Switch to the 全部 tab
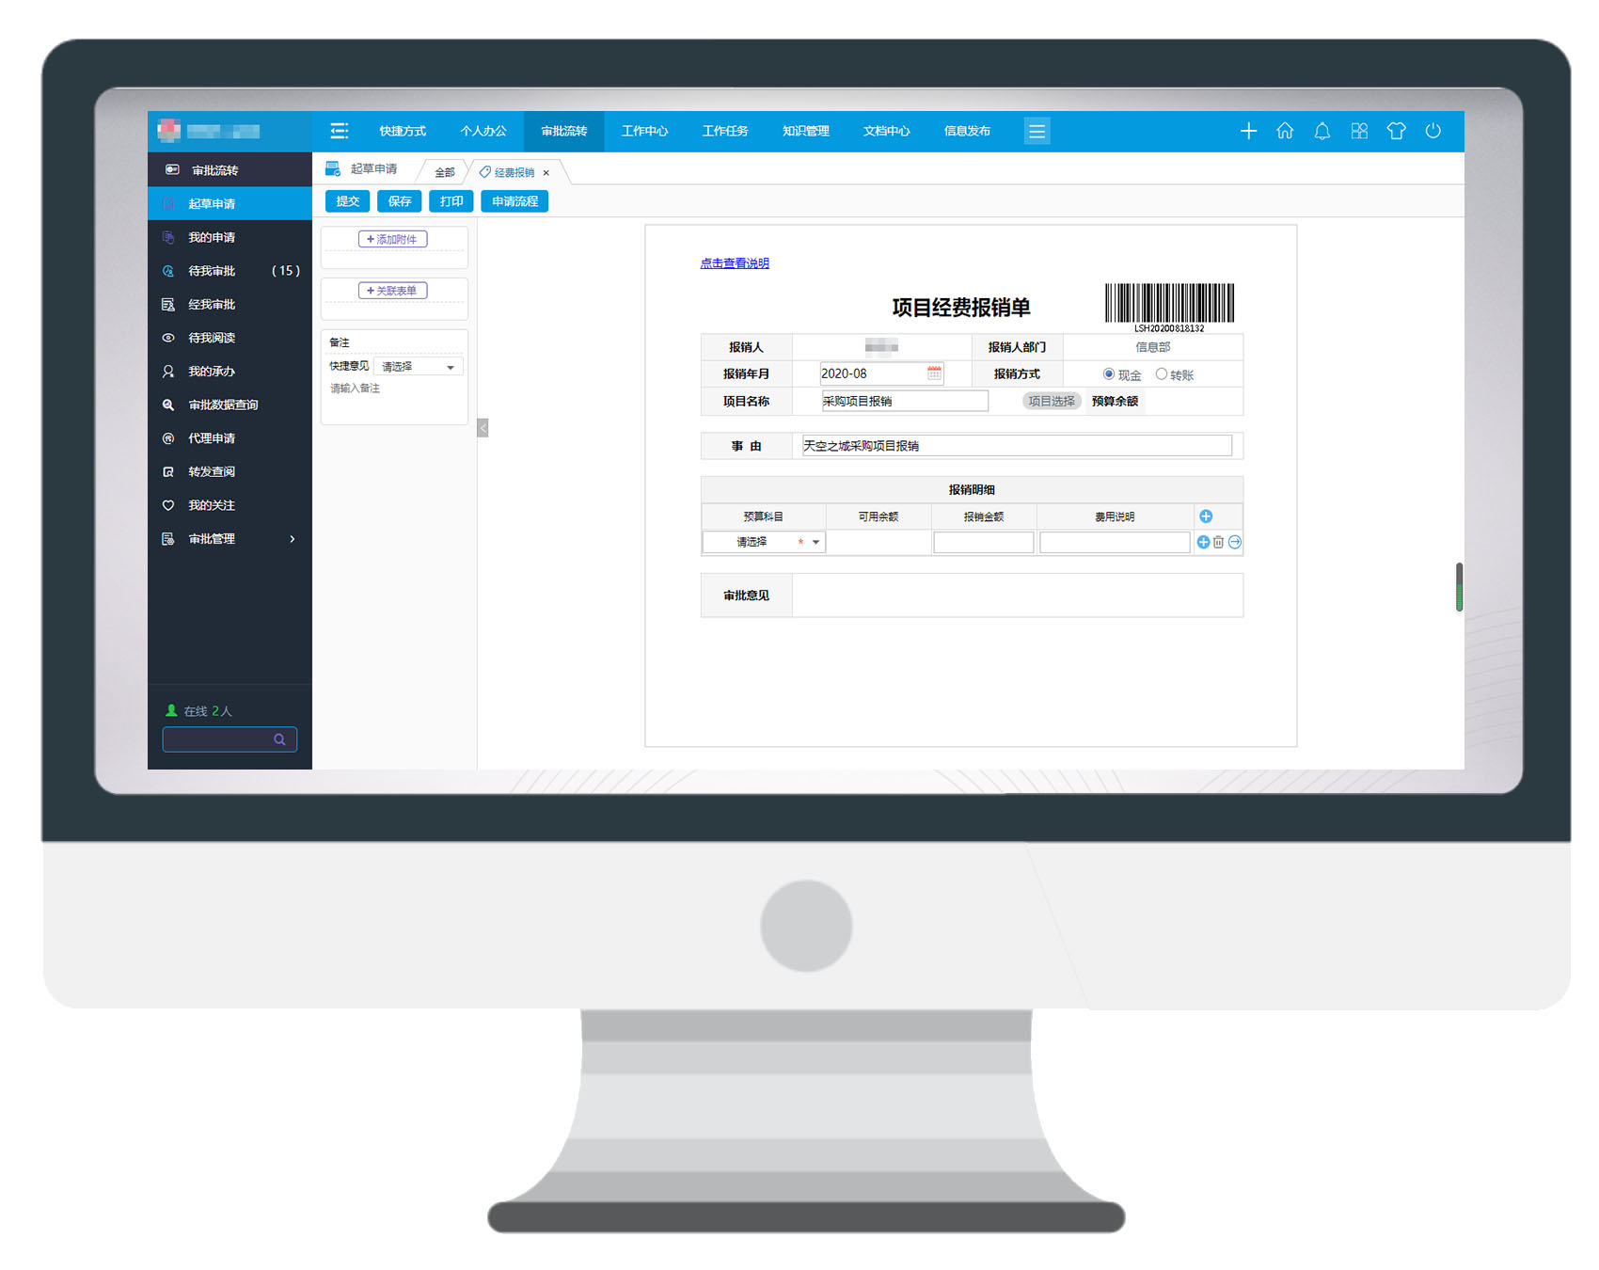The image size is (1599, 1270). (444, 172)
